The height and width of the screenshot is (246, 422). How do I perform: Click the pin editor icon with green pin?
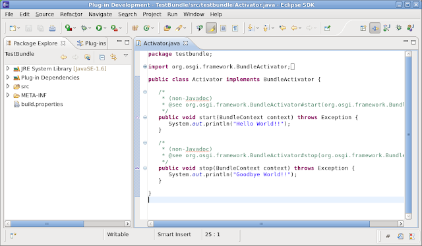(x=327, y=28)
